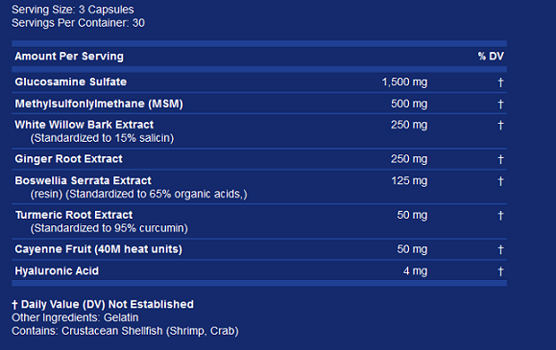Click Cayenne Fruit (40M heat units) text
The height and width of the screenshot is (350, 556).
(98, 249)
